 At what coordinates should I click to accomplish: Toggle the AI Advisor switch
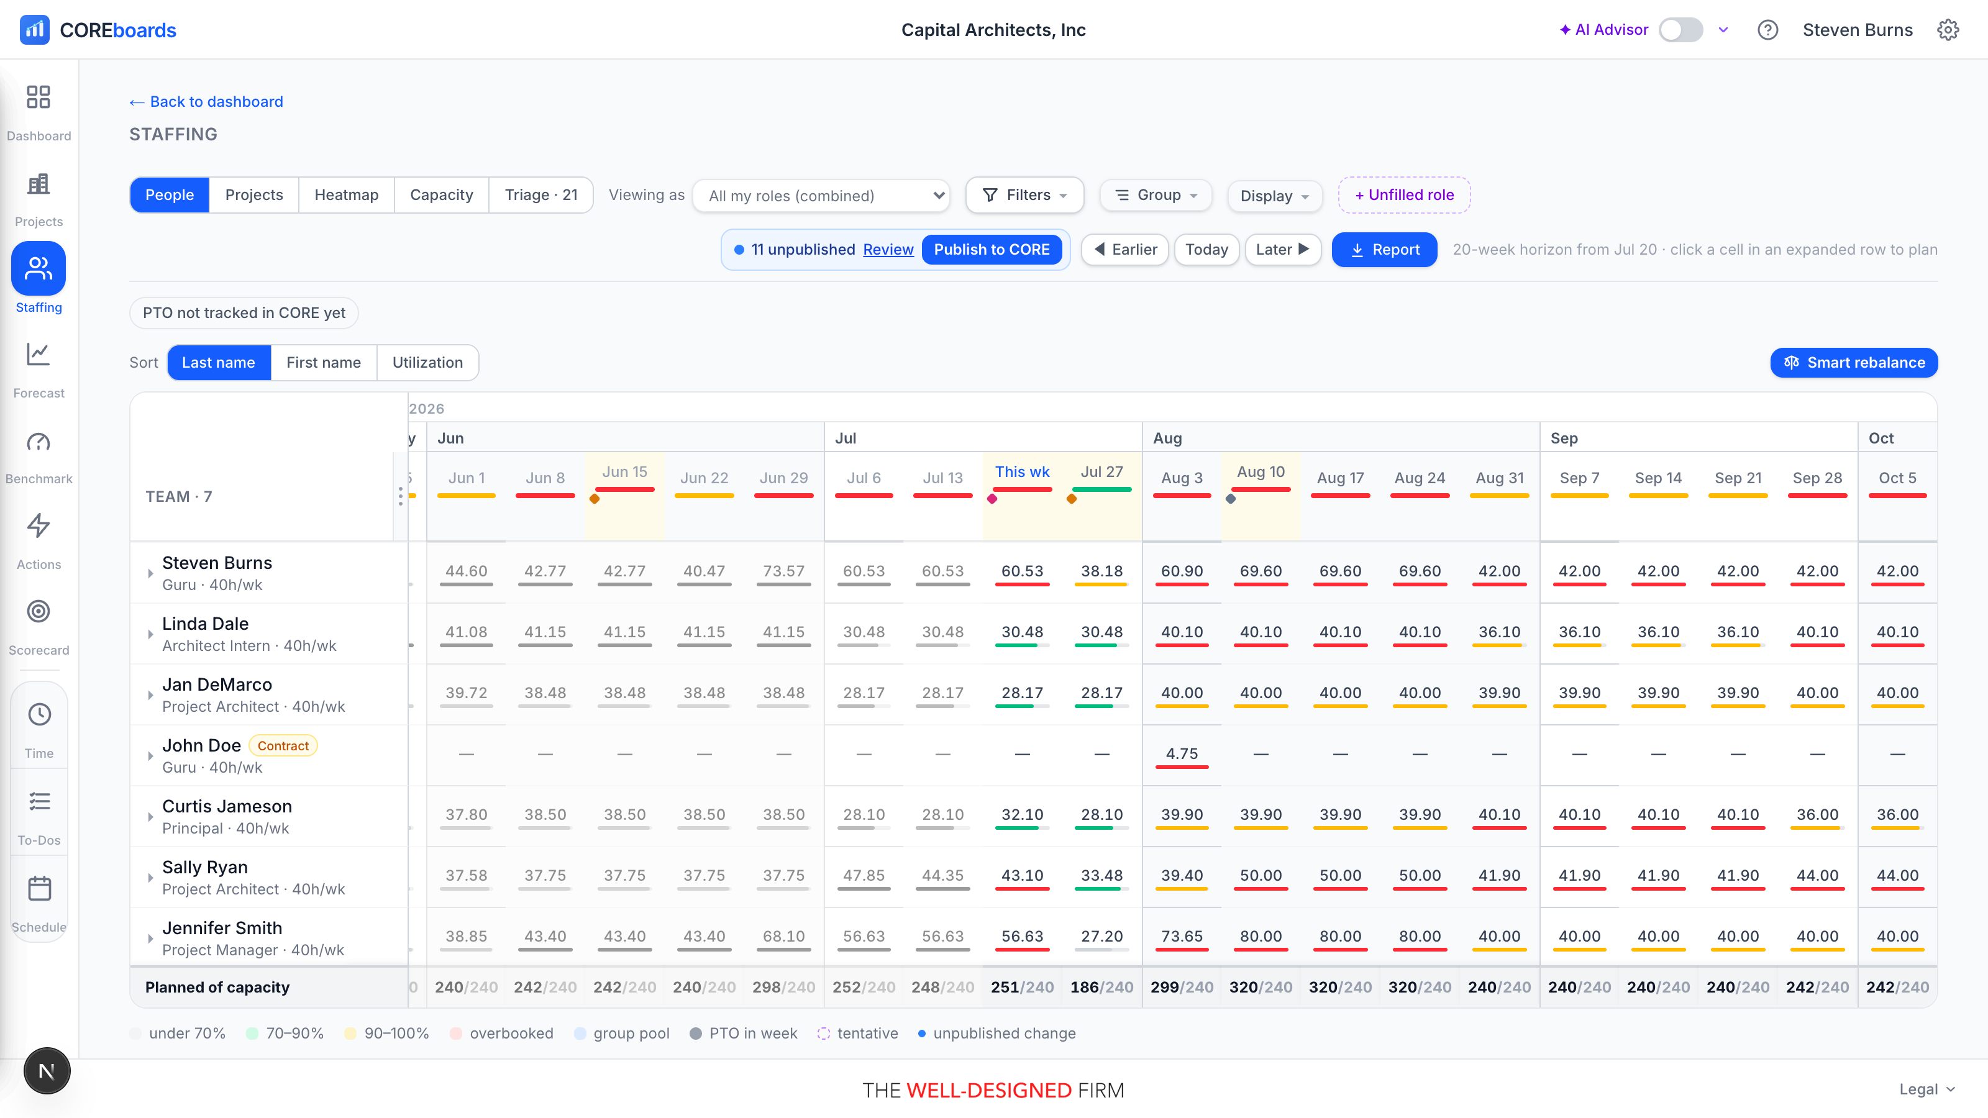coord(1681,30)
